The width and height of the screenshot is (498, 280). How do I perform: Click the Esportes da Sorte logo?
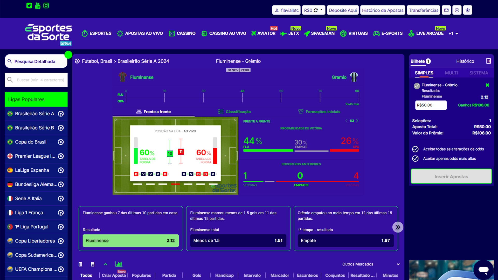click(49, 34)
